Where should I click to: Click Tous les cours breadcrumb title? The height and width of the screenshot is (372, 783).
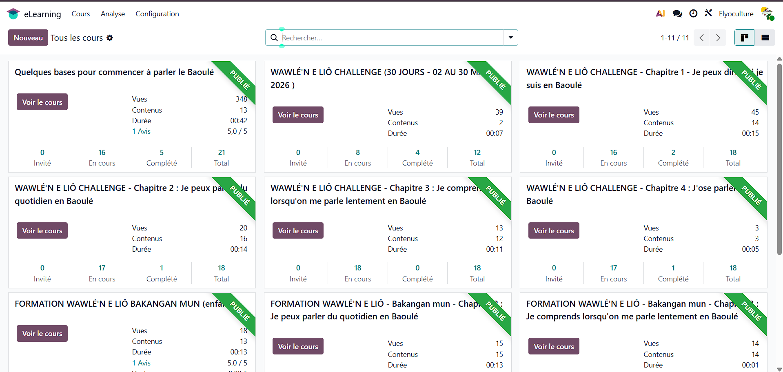(77, 38)
